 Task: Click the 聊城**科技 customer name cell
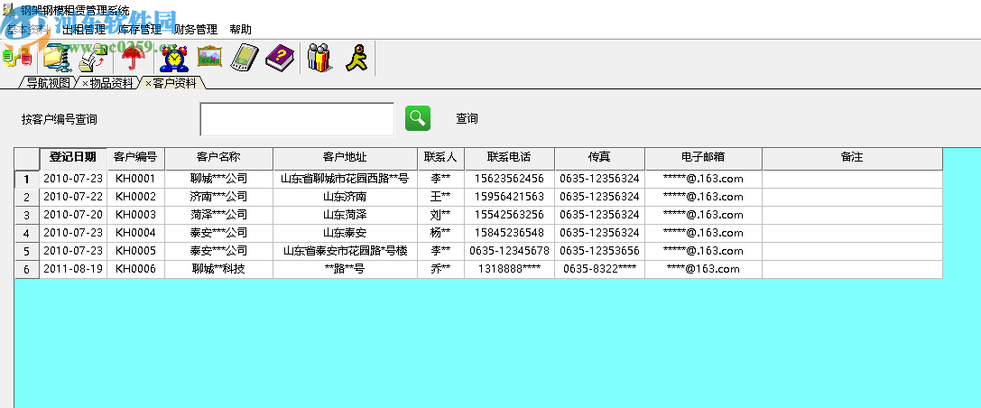219,270
